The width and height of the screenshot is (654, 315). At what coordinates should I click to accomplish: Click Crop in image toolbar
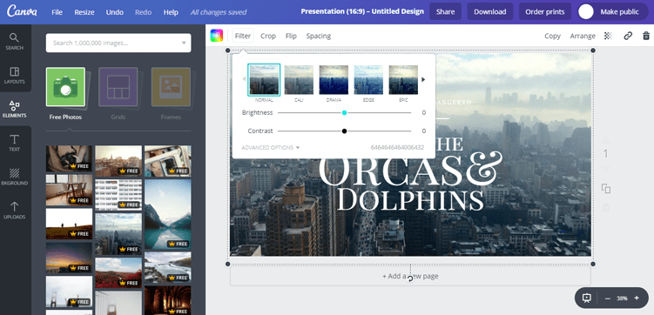click(268, 36)
